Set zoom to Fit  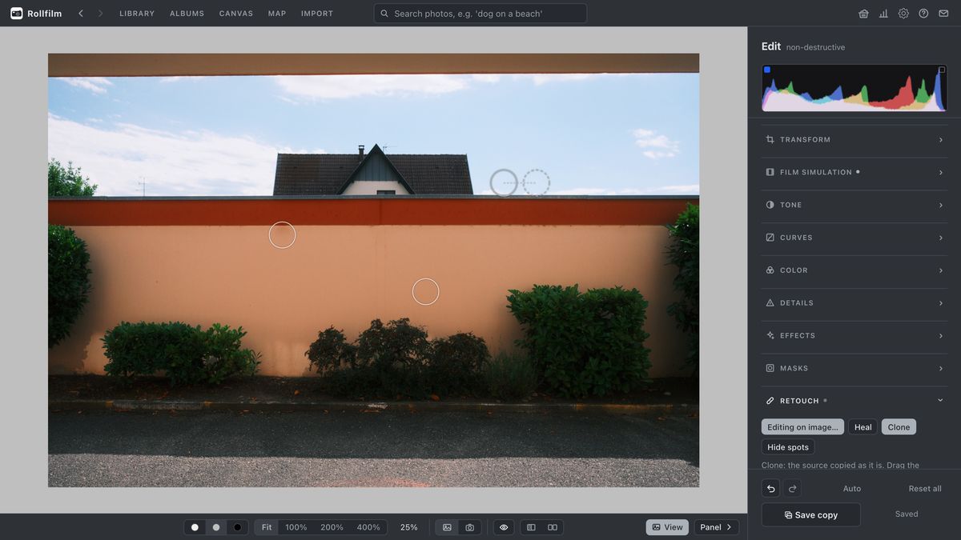[x=267, y=527]
